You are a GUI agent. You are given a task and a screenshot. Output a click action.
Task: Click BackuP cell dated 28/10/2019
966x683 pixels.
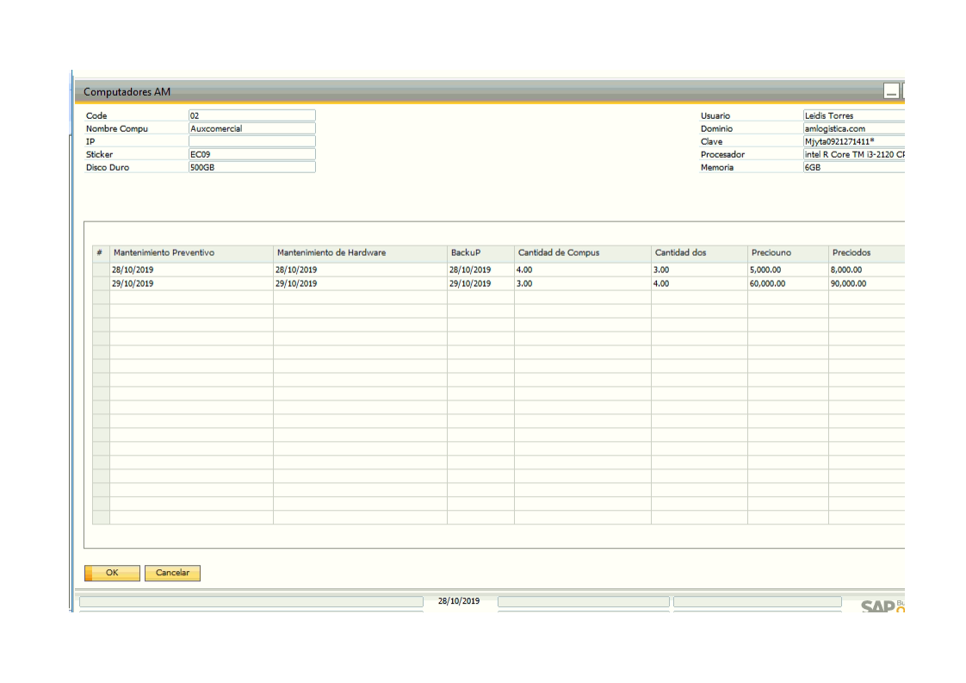point(481,270)
